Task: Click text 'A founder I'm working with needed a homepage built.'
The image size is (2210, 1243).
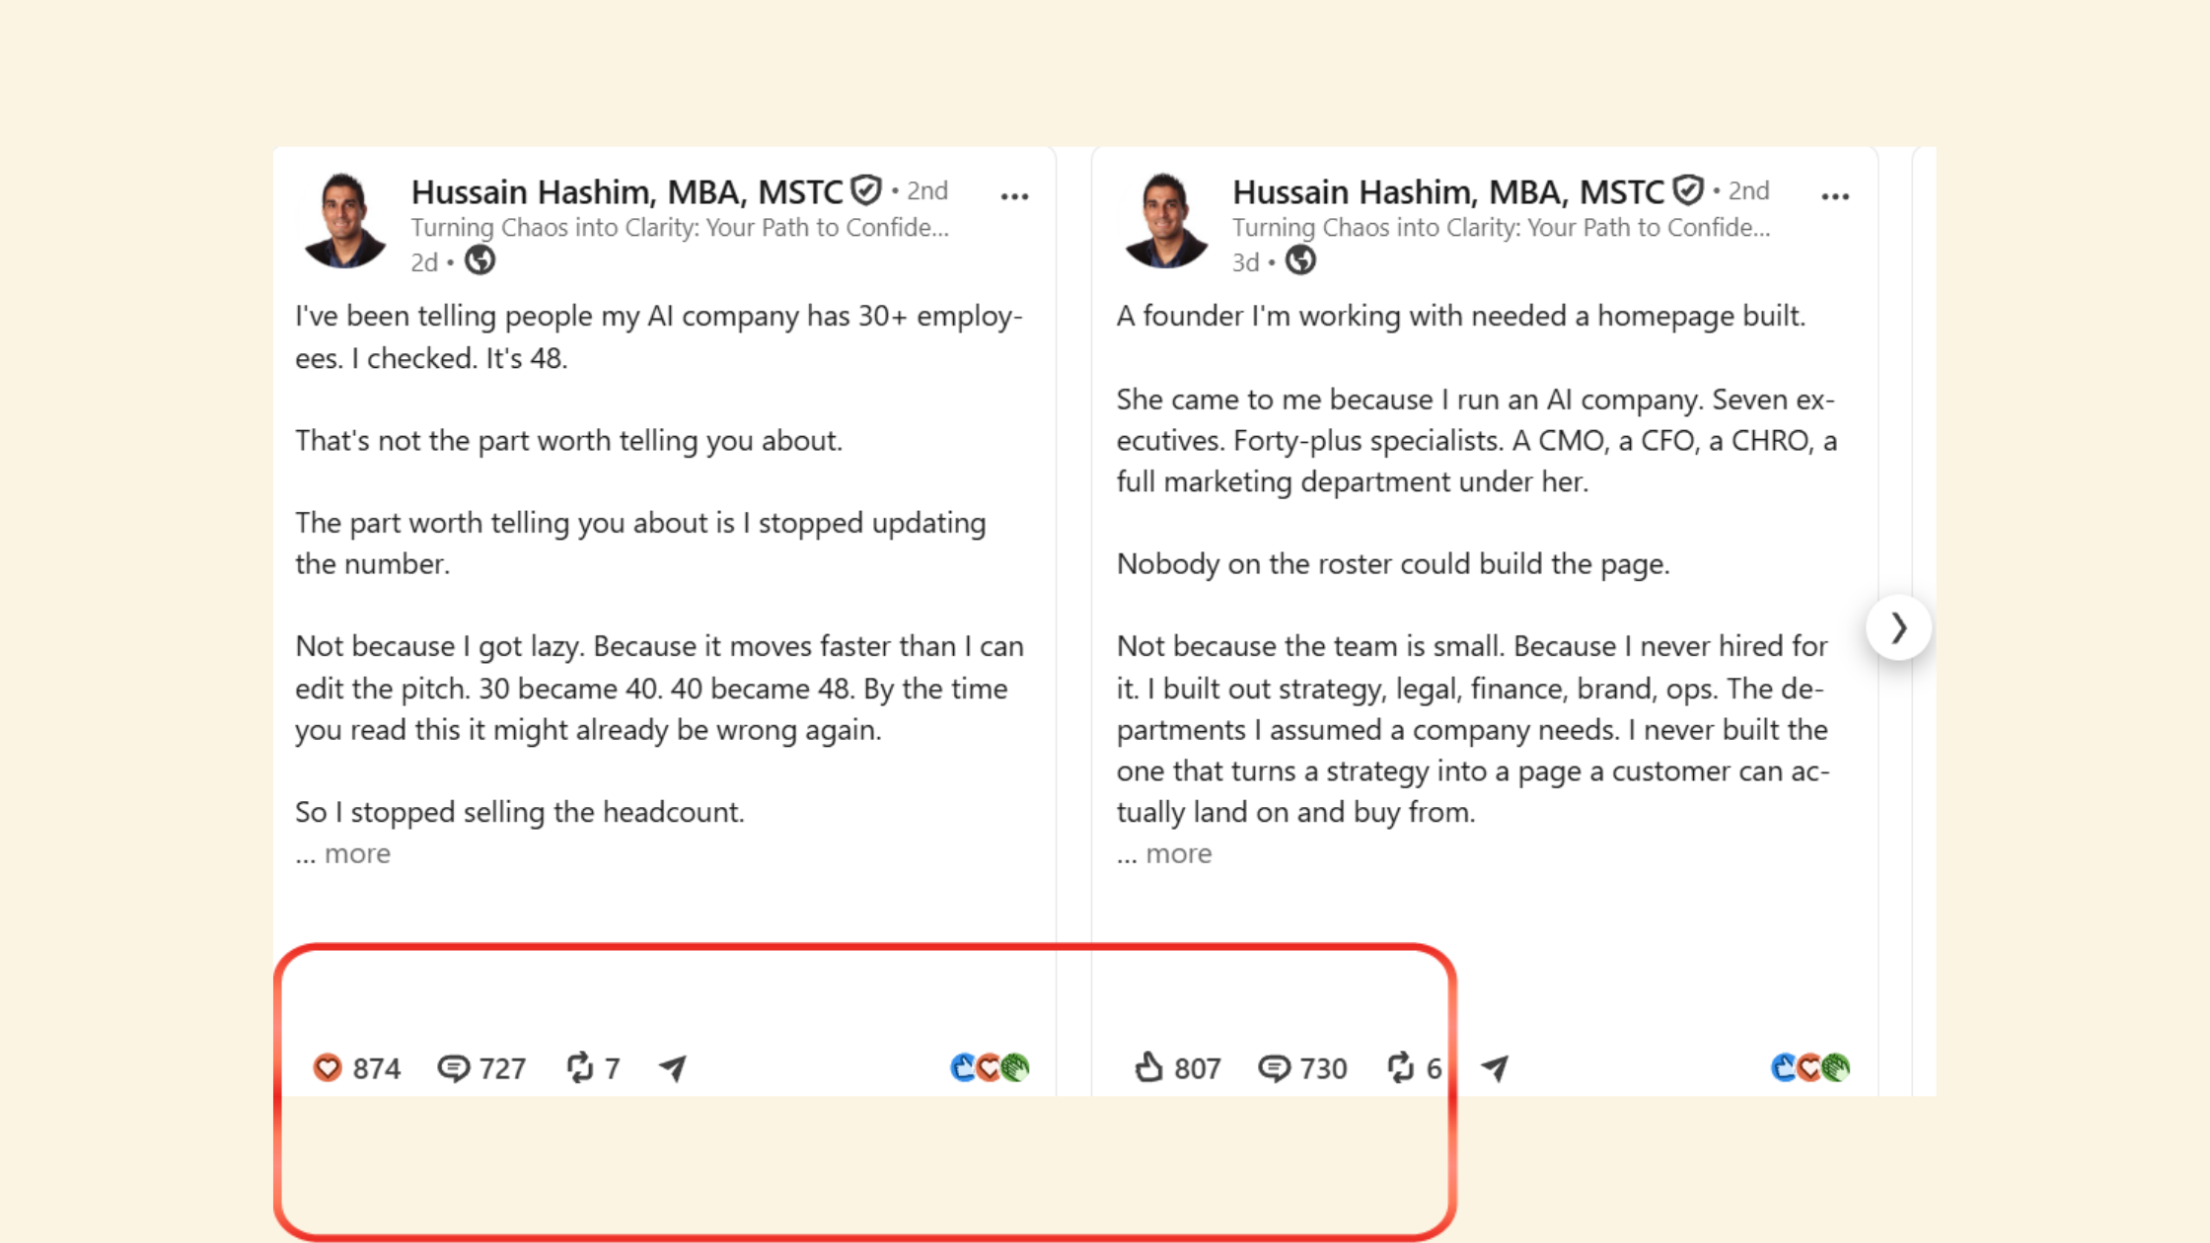Action: (1461, 316)
